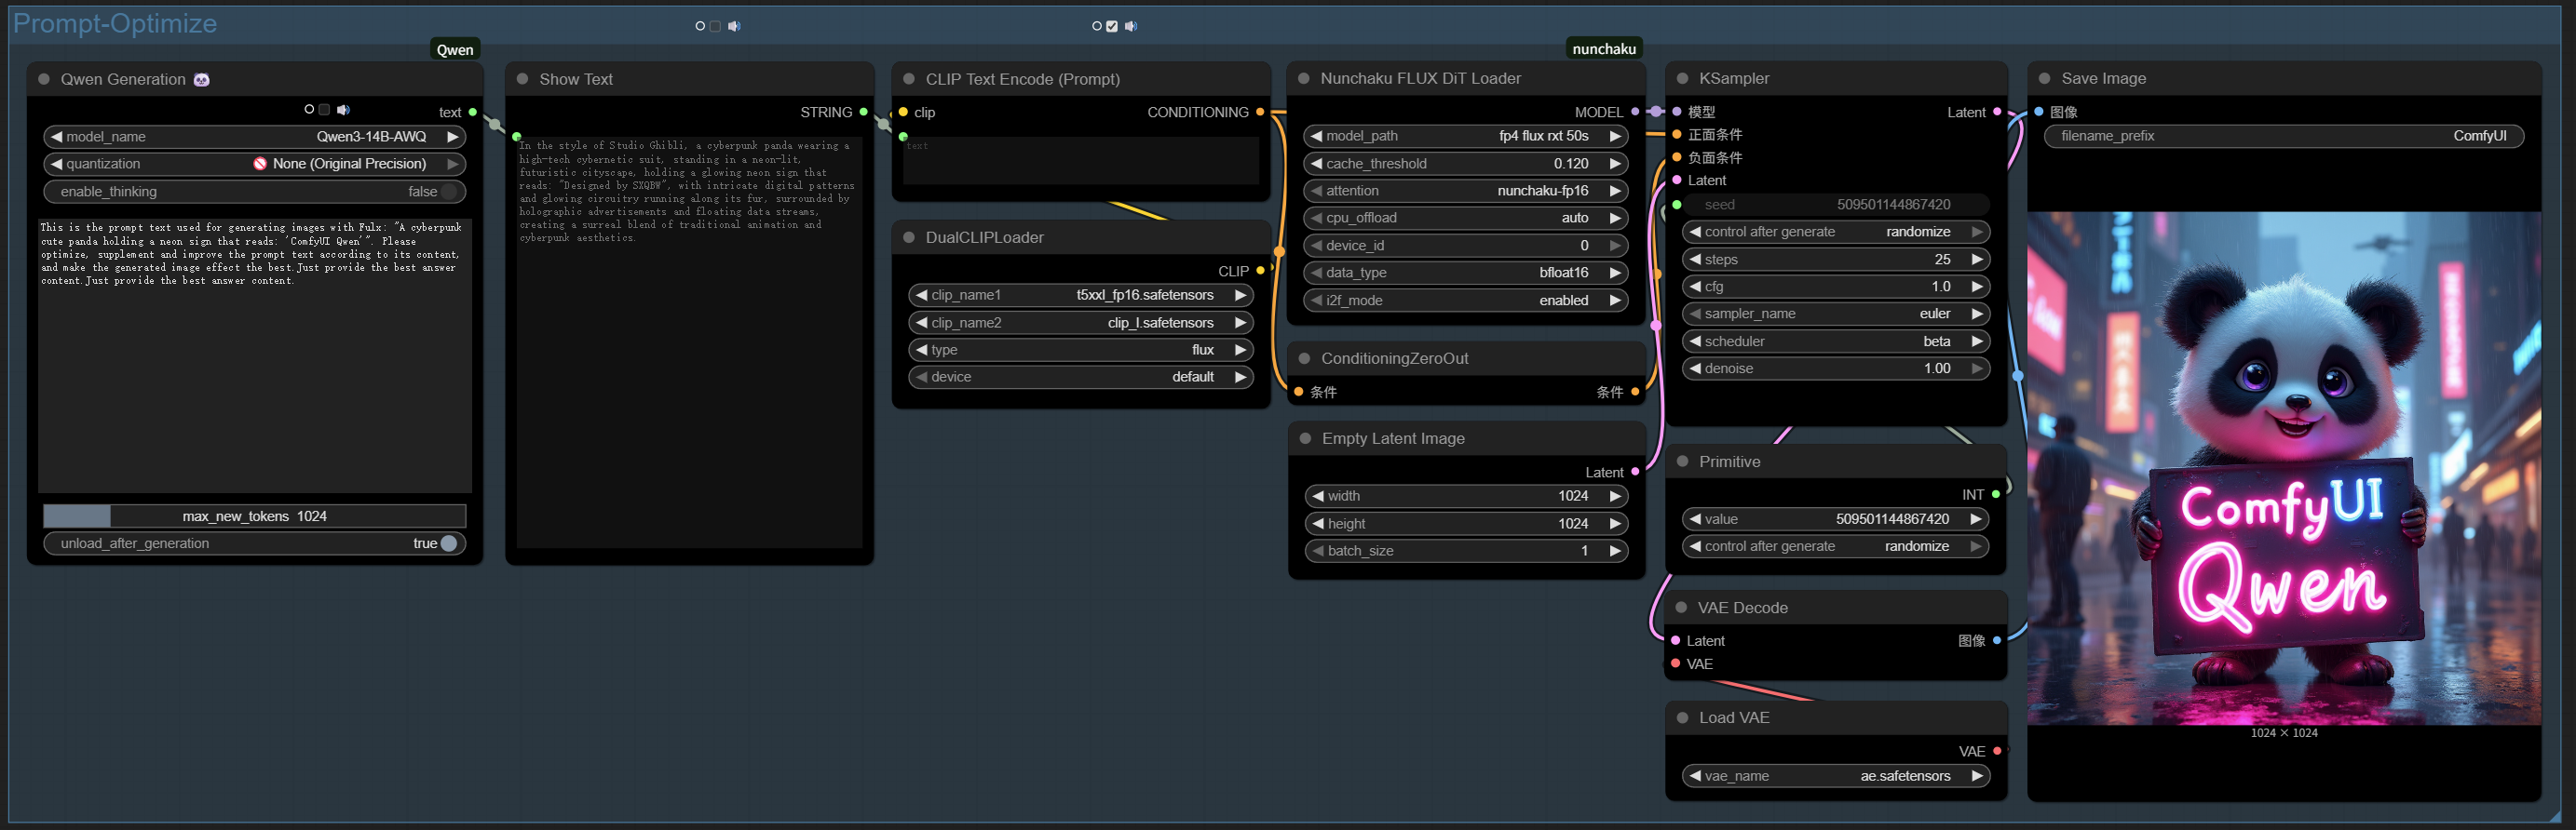2576x830 pixels.
Task: Increase batch_size using its right arrow
Action: click(x=1615, y=550)
